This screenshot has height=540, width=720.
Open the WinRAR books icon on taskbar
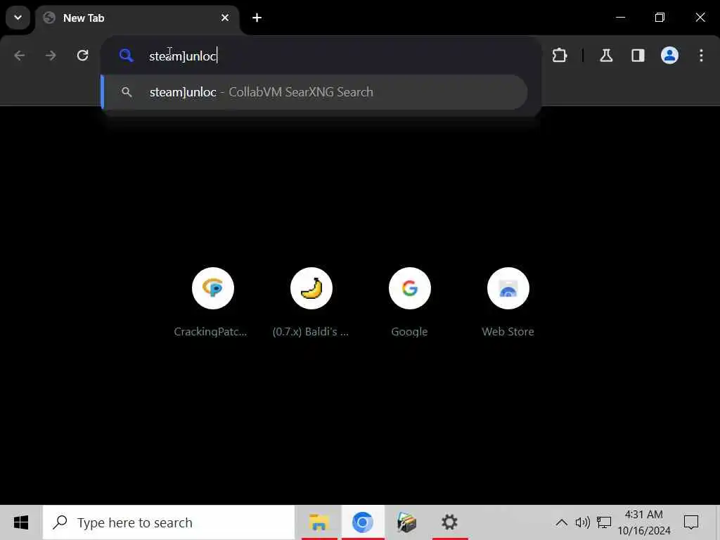tap(406, 522)
